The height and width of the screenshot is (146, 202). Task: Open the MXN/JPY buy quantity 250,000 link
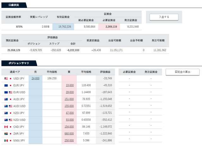[69, 140]
